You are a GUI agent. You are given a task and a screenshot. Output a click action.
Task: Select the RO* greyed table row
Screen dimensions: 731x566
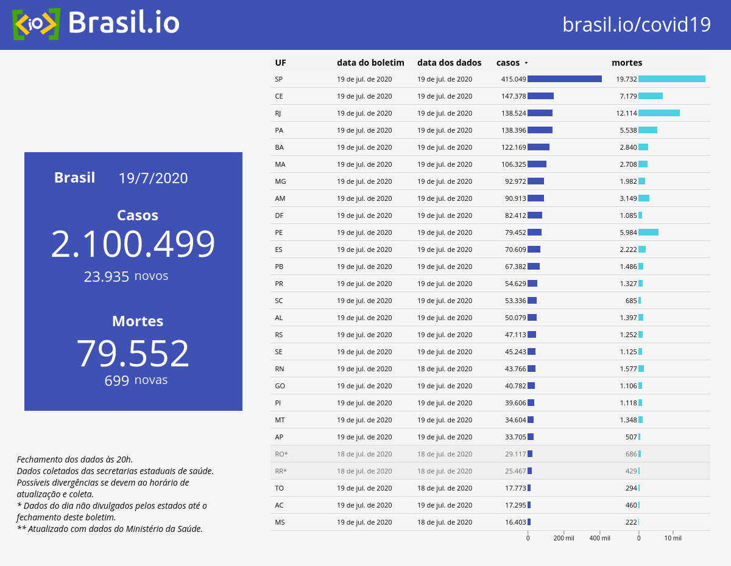click(x=490, y=454)
